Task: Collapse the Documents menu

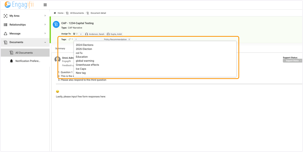Action: 45,42
